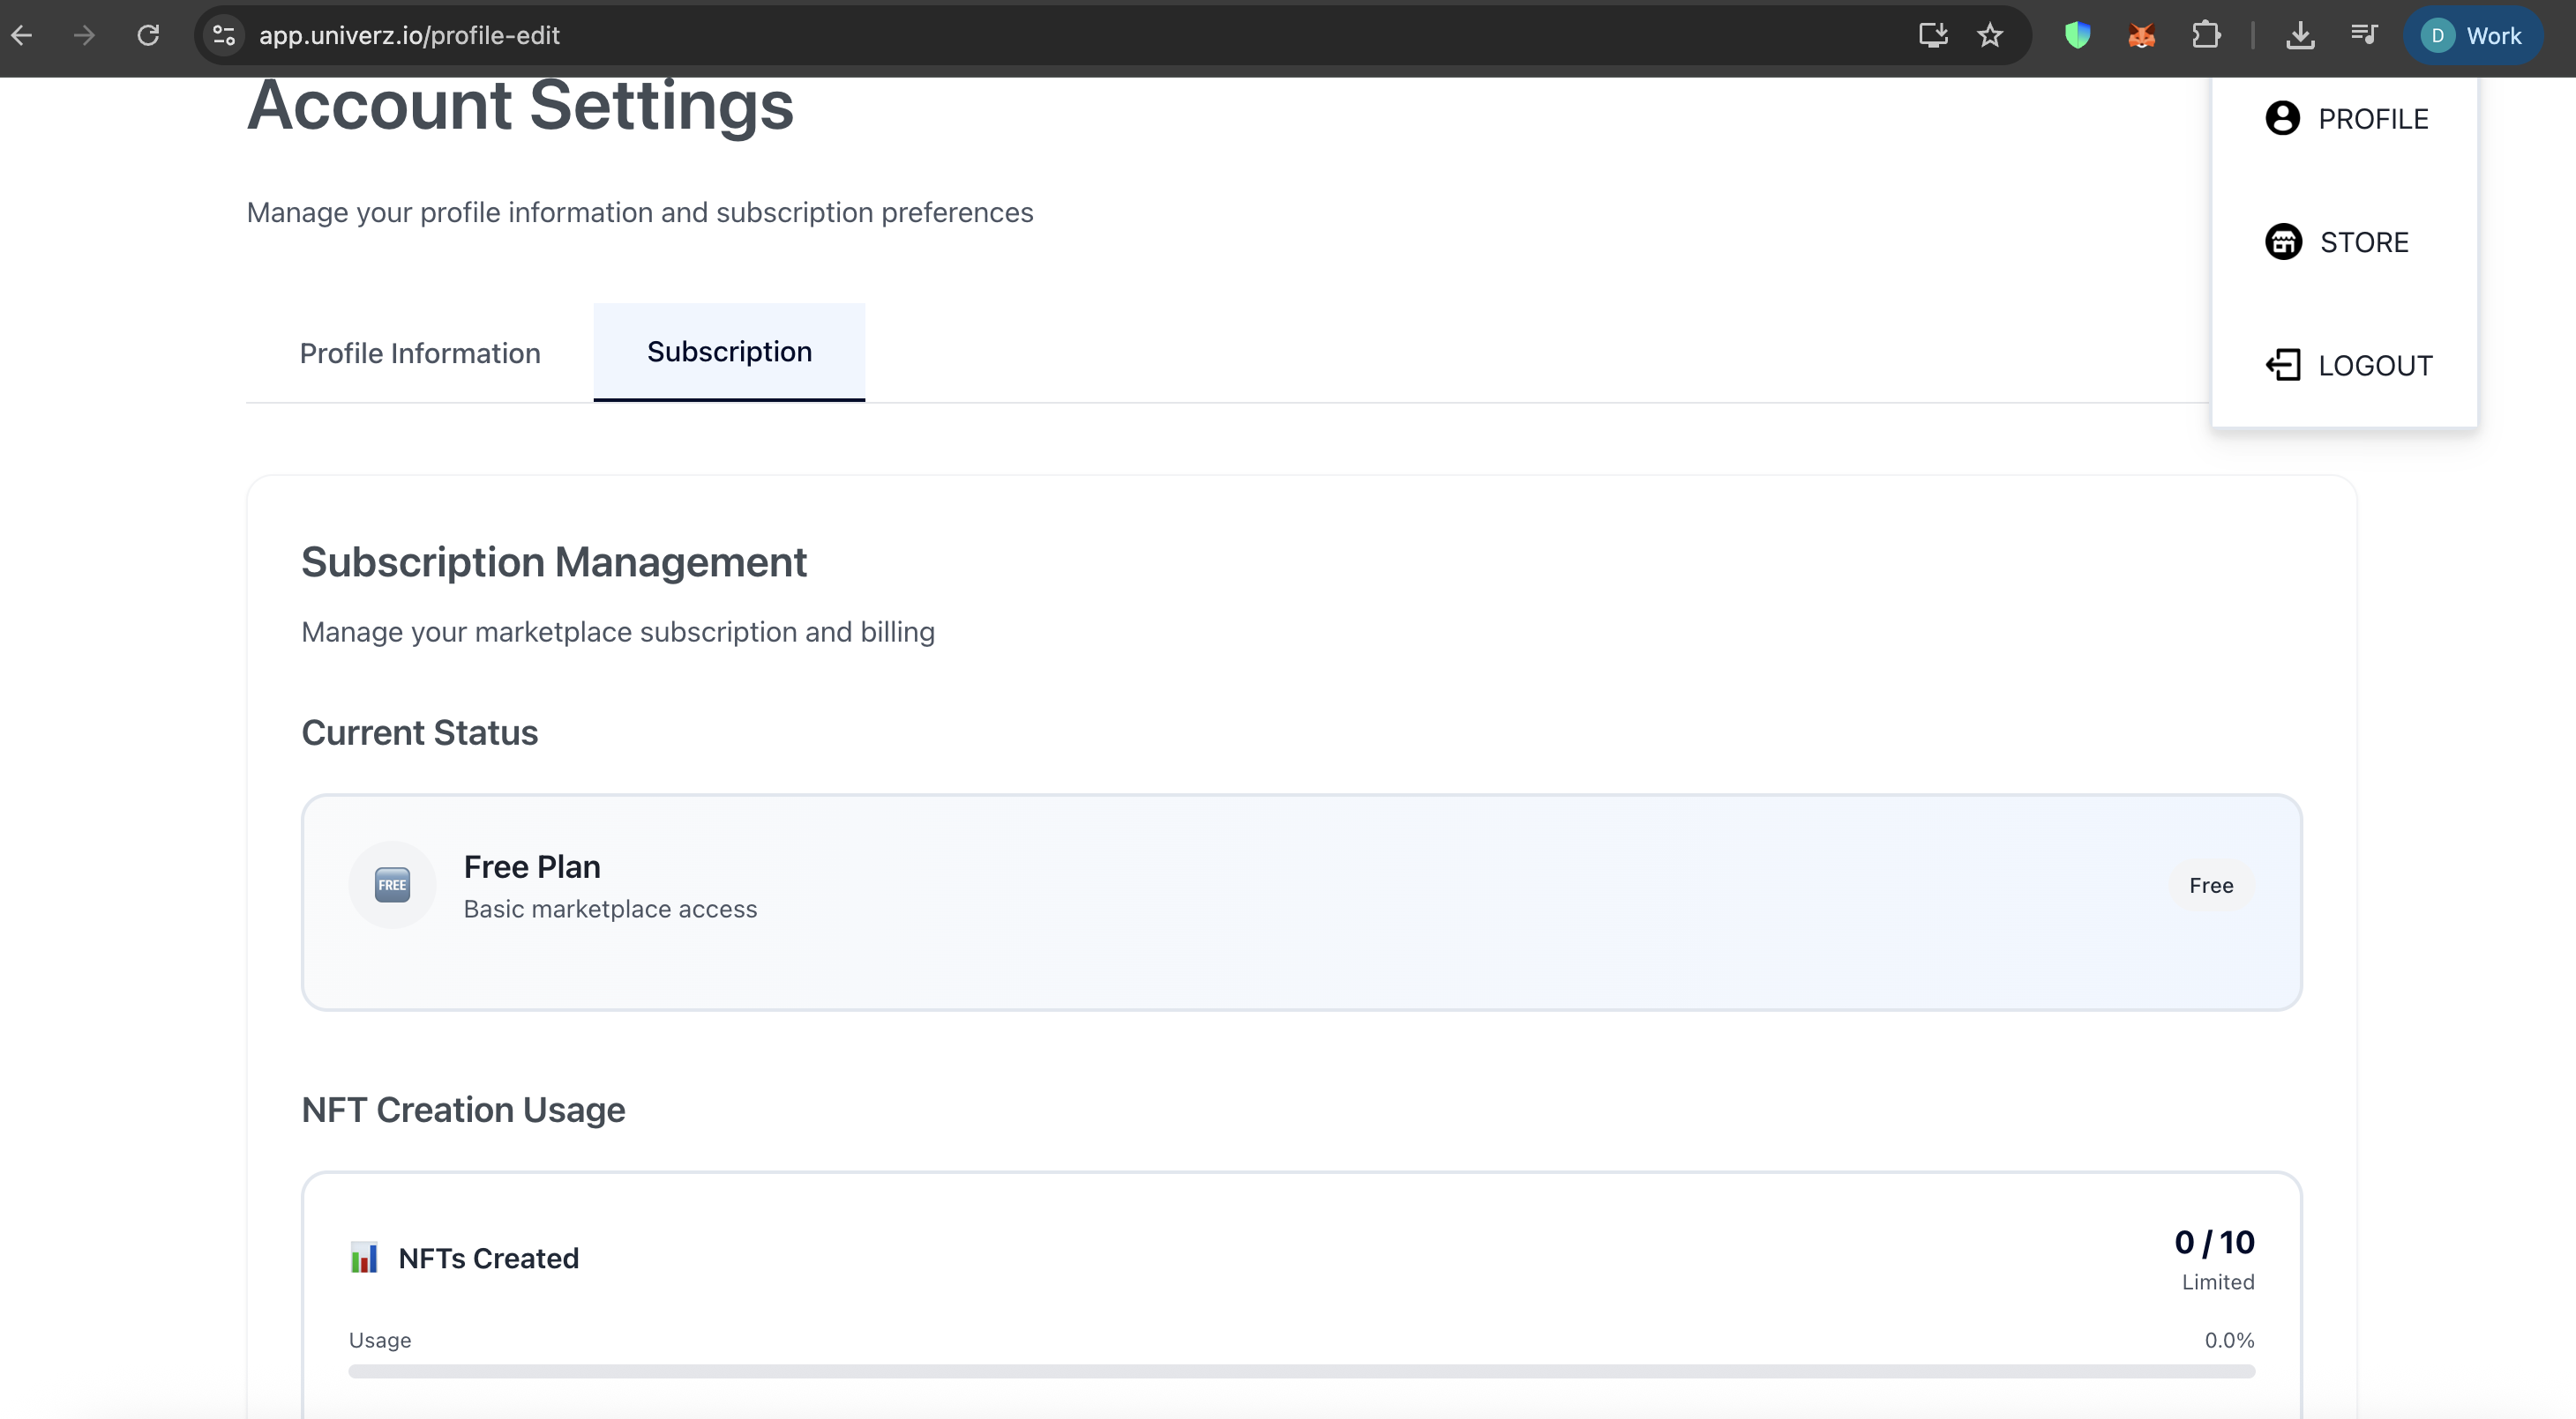Bookmark this page with the star icon
Screen dimensions: 2576x1419
pyautogui.click(x=1990, y=36)
